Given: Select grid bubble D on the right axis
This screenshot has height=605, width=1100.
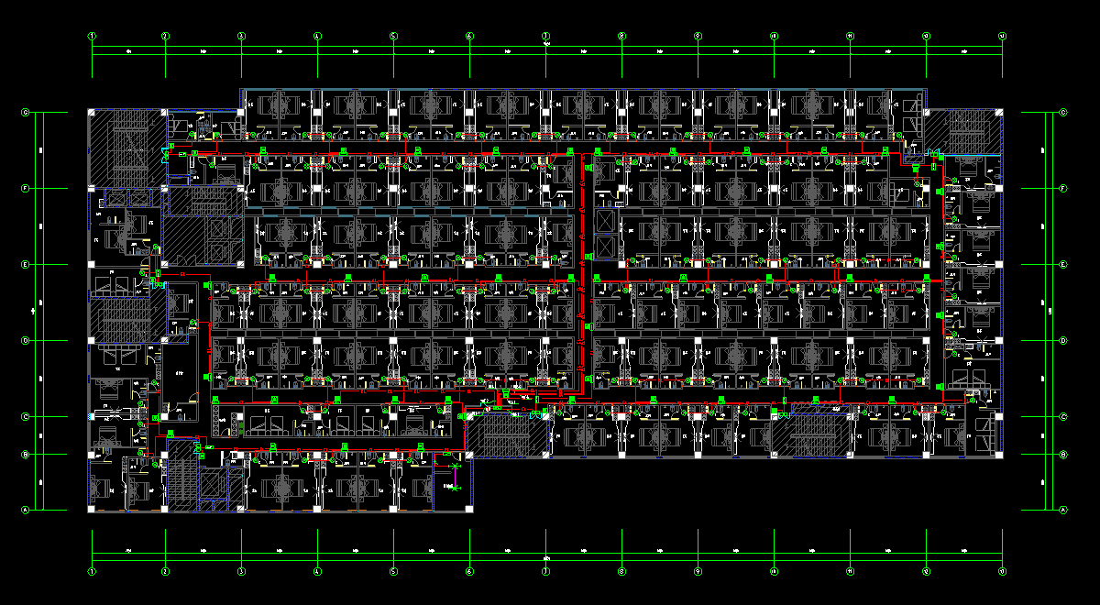Looking at the screenshot, I should pyautogui.click(x=1063, y=341).
